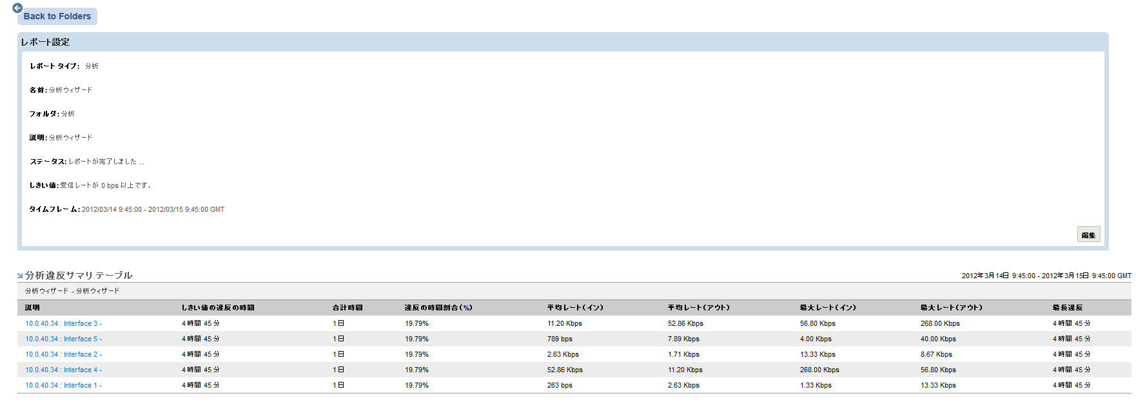Screen dimensions: 1136x407
Task: Sort by 平均レート(イン) column header
Action: [x=575, y=308]
